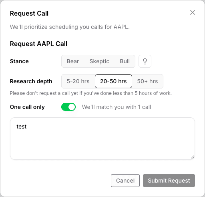This screenshot has width=205, height=197.
Task: Choose 50+ hrs research depth
Action: pos(147,81)
